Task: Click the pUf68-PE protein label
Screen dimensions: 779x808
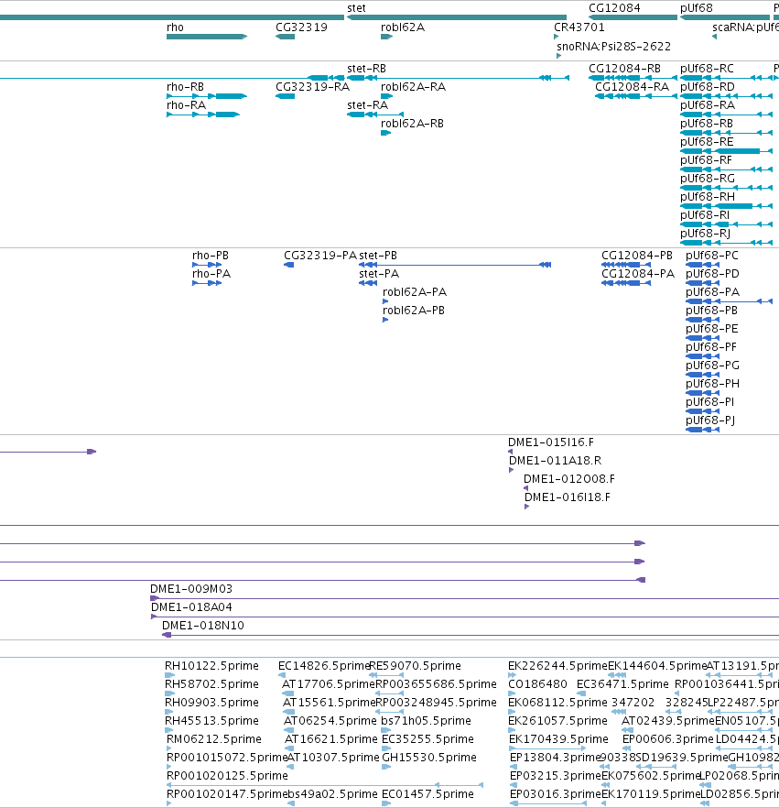Action: 712,329
